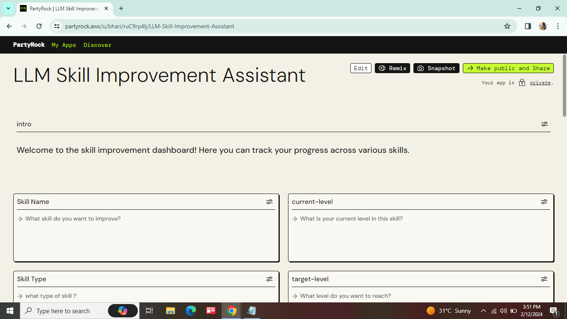567x319 pixels.
Task: Expand hidden system tray icons
Action: 484,311
